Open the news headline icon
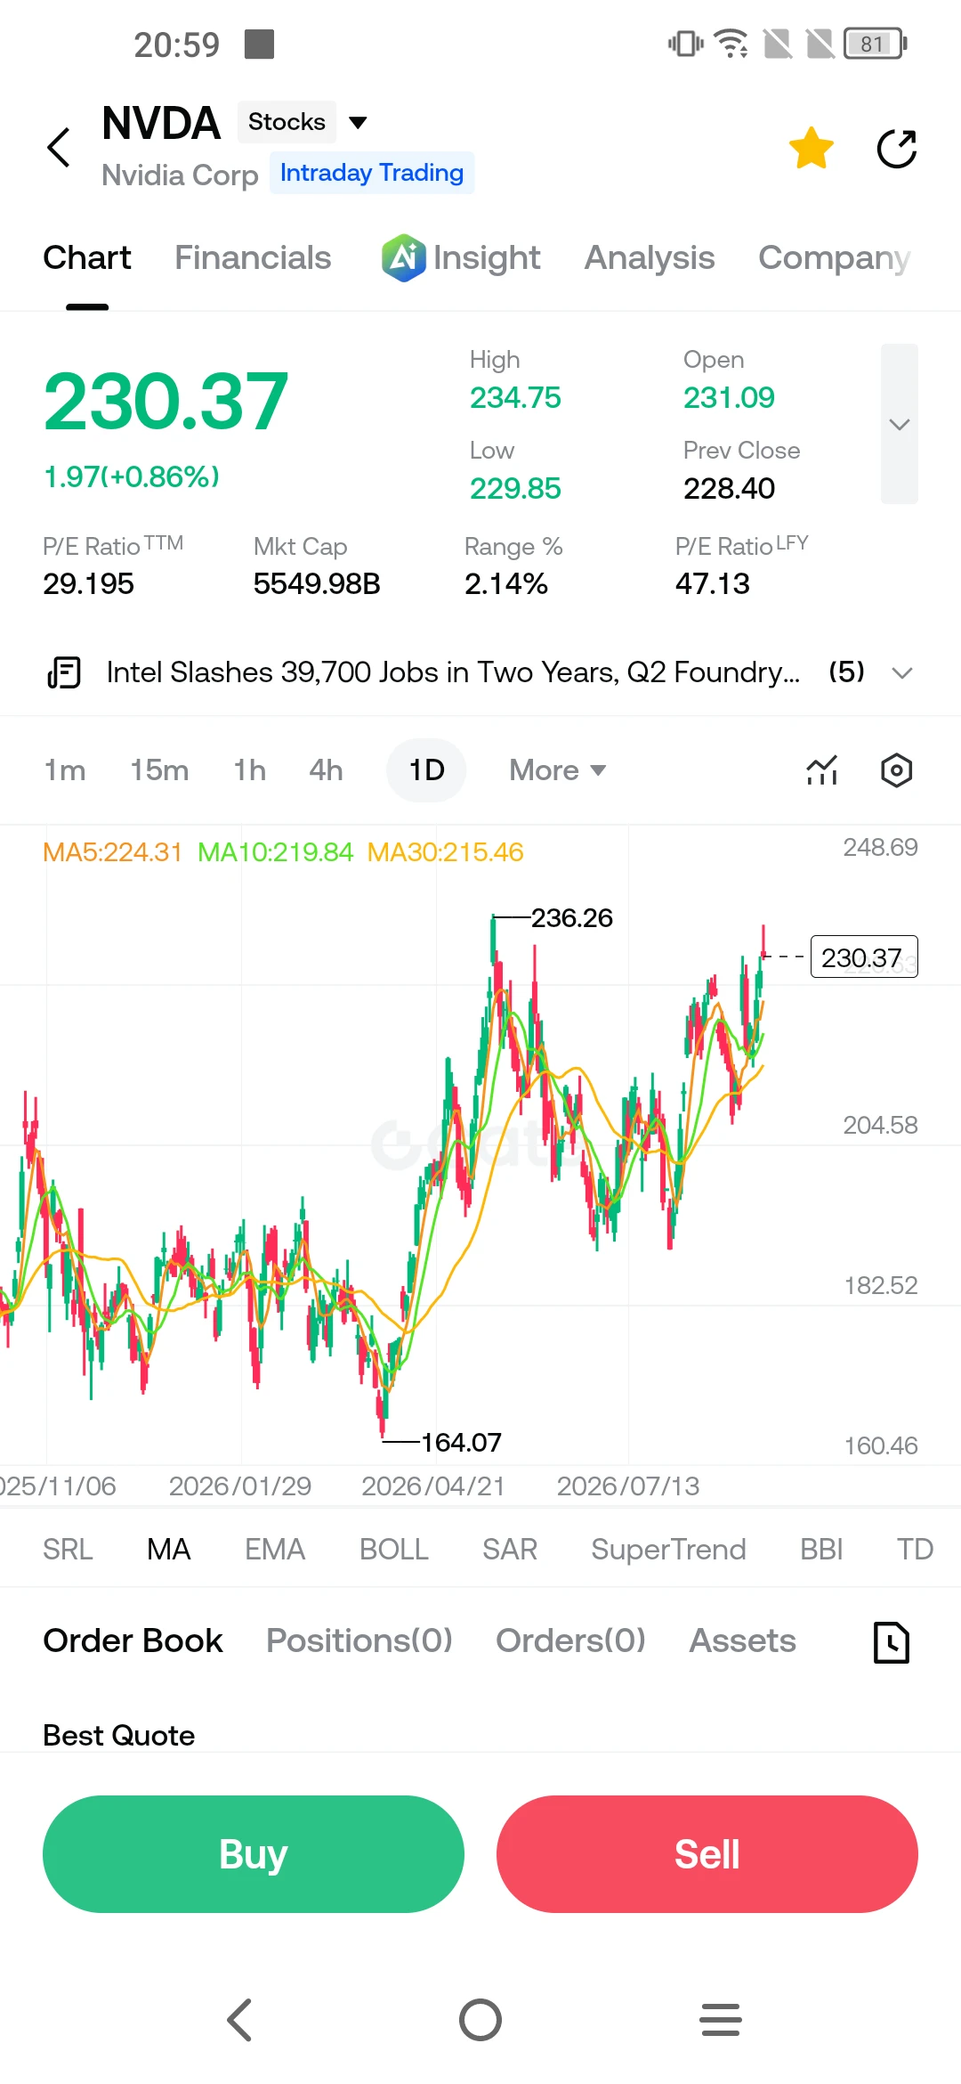This screenshot has width=961, height=2084. coord(64,672)
